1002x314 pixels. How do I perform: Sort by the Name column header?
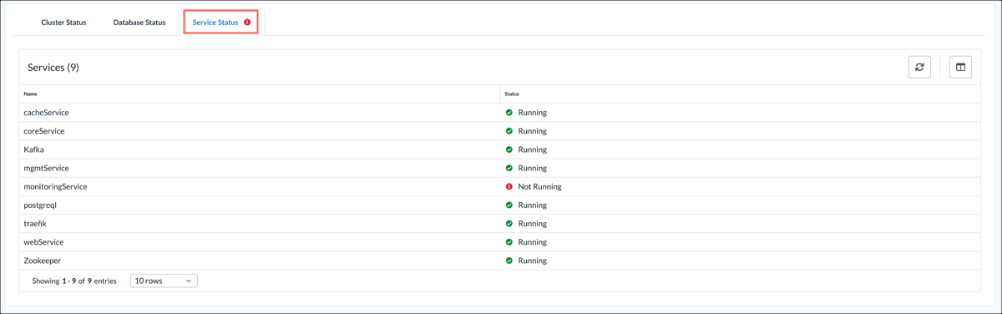[x=31, y=94]
